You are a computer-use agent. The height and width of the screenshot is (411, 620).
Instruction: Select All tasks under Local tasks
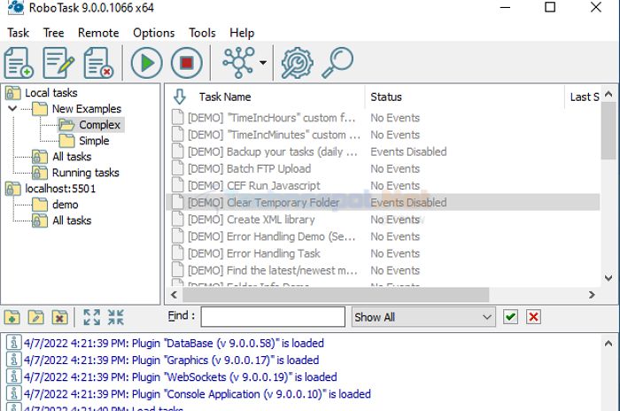72,157
